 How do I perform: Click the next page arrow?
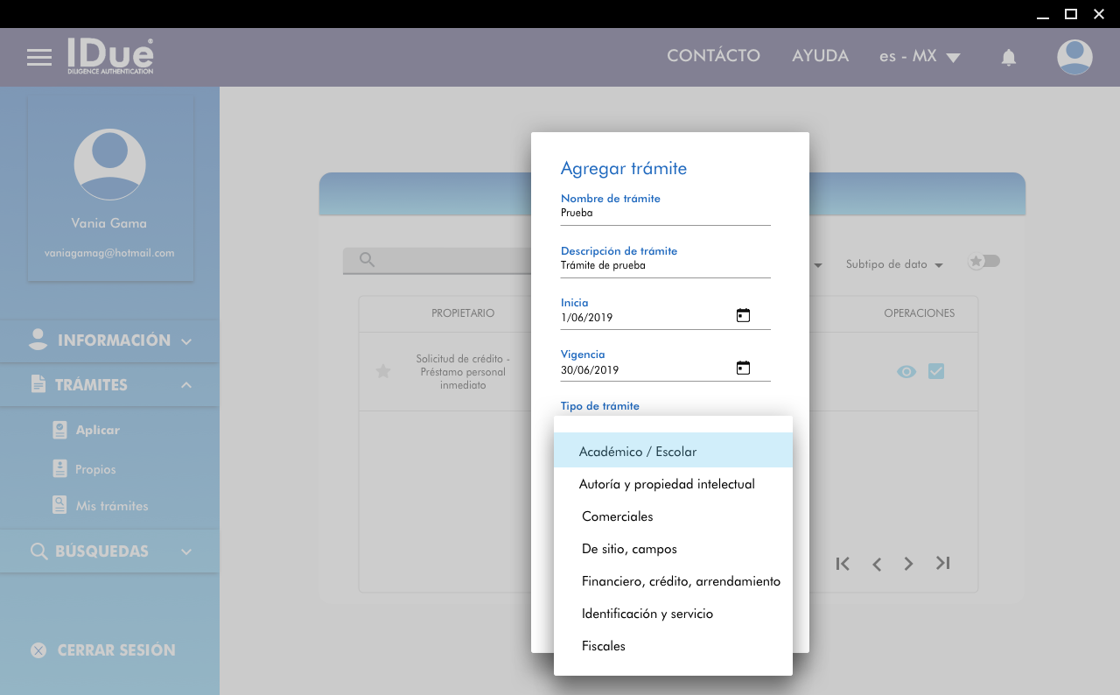tap(909, 564)
